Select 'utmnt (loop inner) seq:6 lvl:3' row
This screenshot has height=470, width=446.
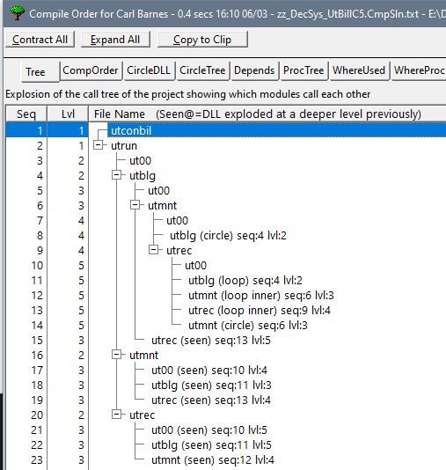point(261,296)
